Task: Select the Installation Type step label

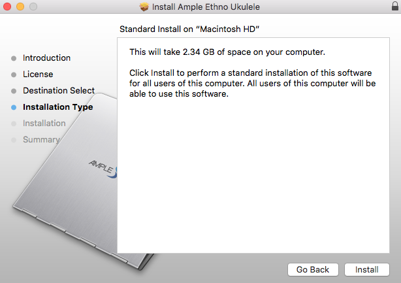Action: click(x=57, y=107)
